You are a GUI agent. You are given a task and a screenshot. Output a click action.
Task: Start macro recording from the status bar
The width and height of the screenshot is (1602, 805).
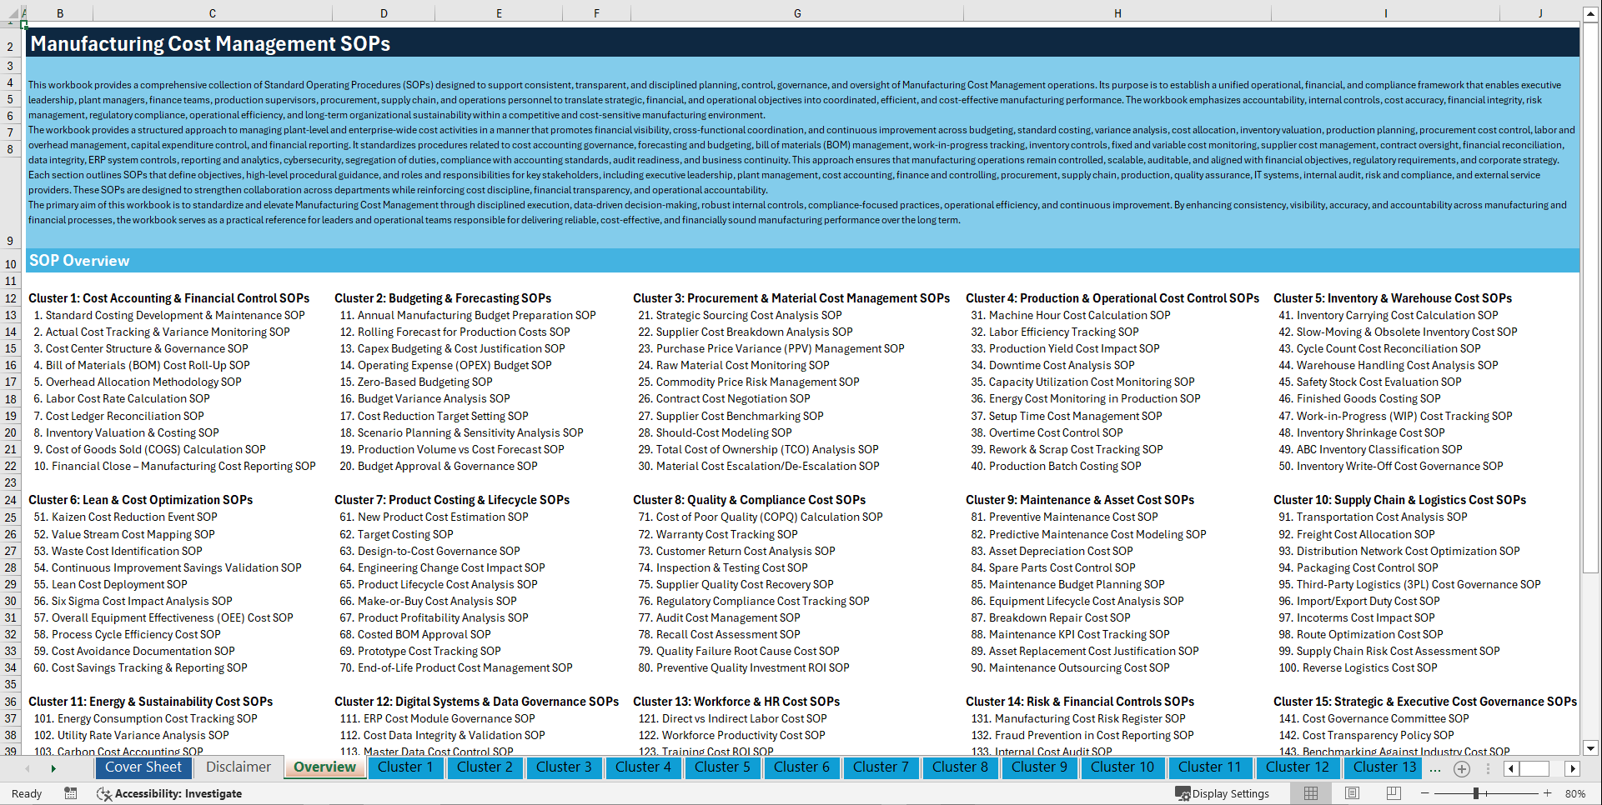[x=71, y=793]
